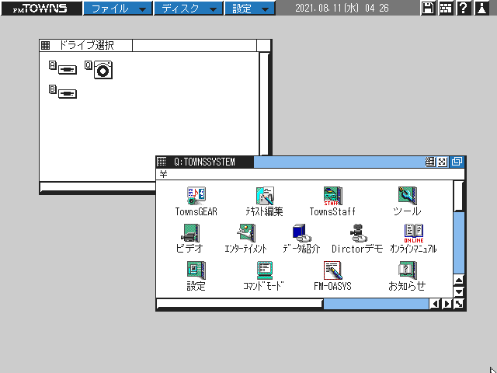Click the date and time display

[342, 8]
